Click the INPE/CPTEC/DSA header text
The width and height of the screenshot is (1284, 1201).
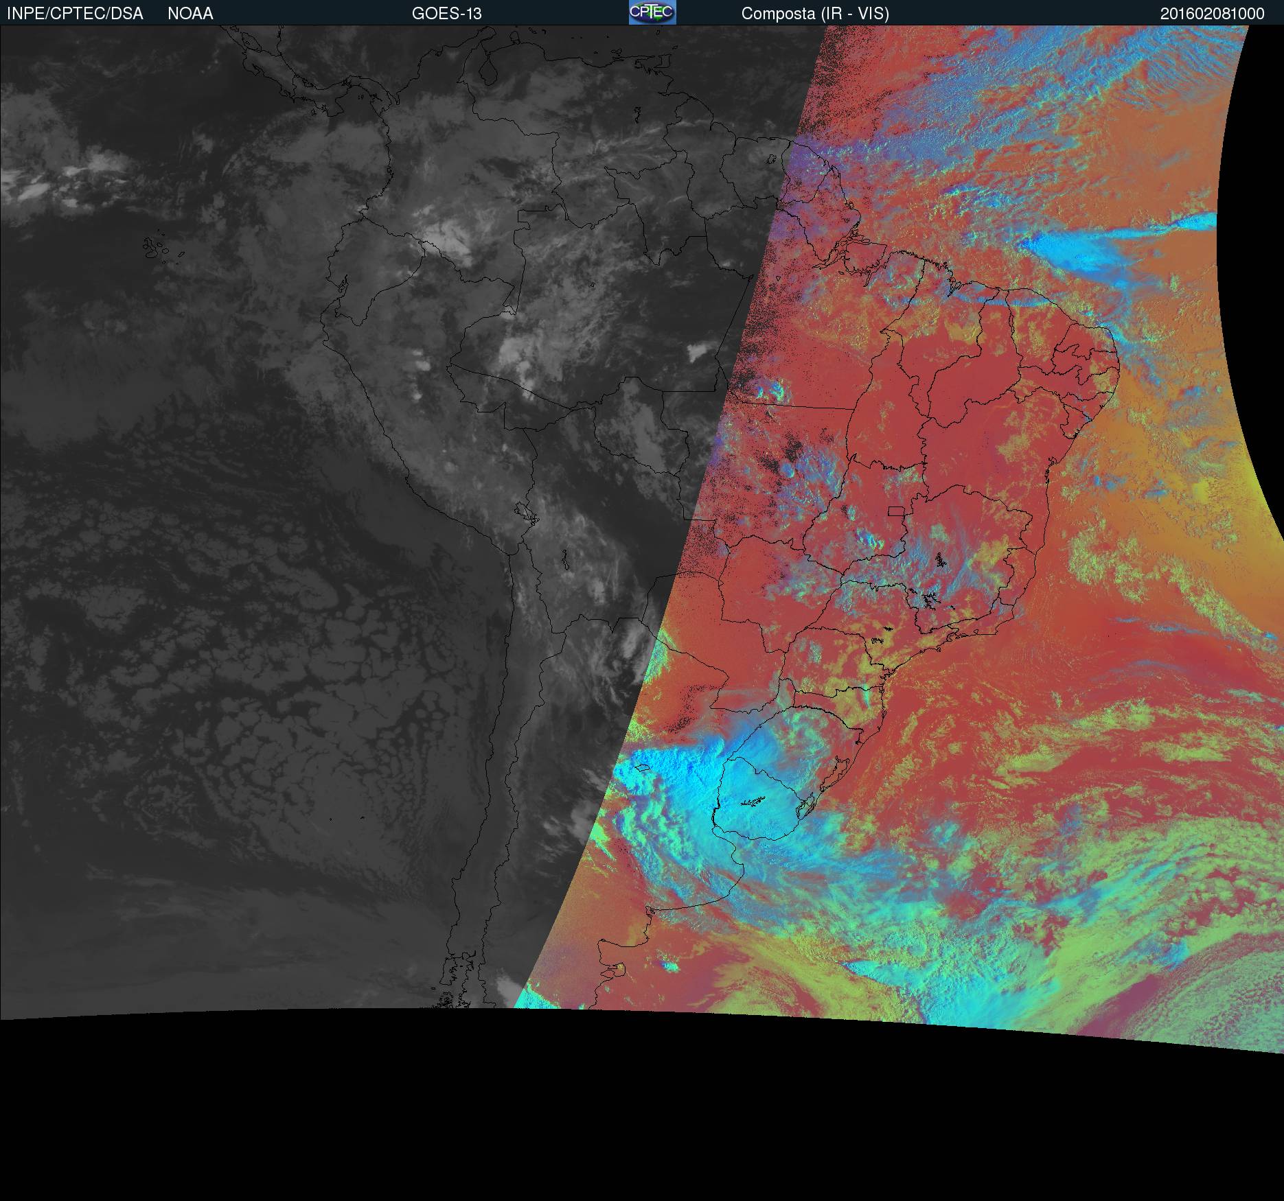click(75, 14)
